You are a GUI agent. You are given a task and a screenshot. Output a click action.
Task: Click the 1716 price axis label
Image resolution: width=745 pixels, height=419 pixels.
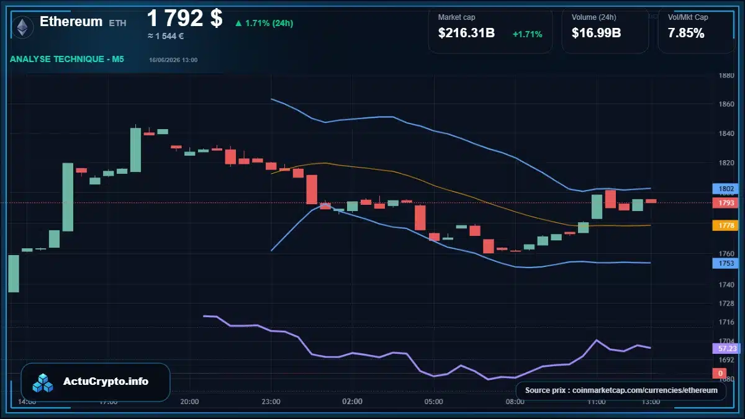[726, 322]
